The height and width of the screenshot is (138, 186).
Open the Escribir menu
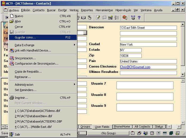pyautogui.click(x=63, y=10)
